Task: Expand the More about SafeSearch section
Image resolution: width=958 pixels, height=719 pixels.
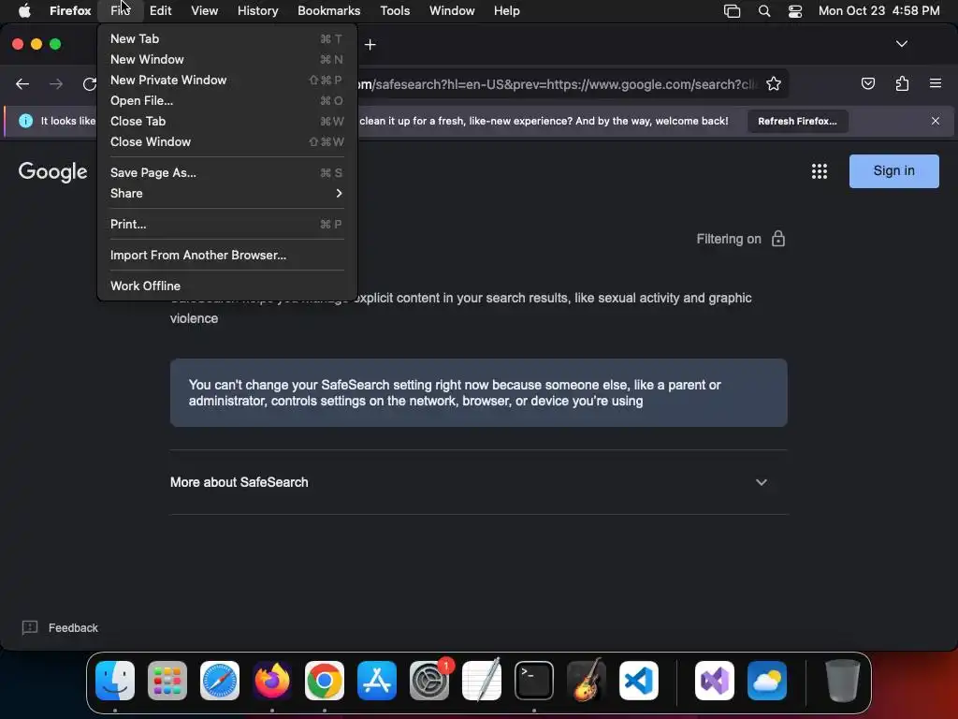Action: pos(478,482)
